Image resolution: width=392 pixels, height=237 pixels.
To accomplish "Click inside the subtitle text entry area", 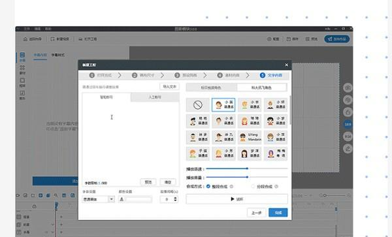I will (x=131, y=140).
